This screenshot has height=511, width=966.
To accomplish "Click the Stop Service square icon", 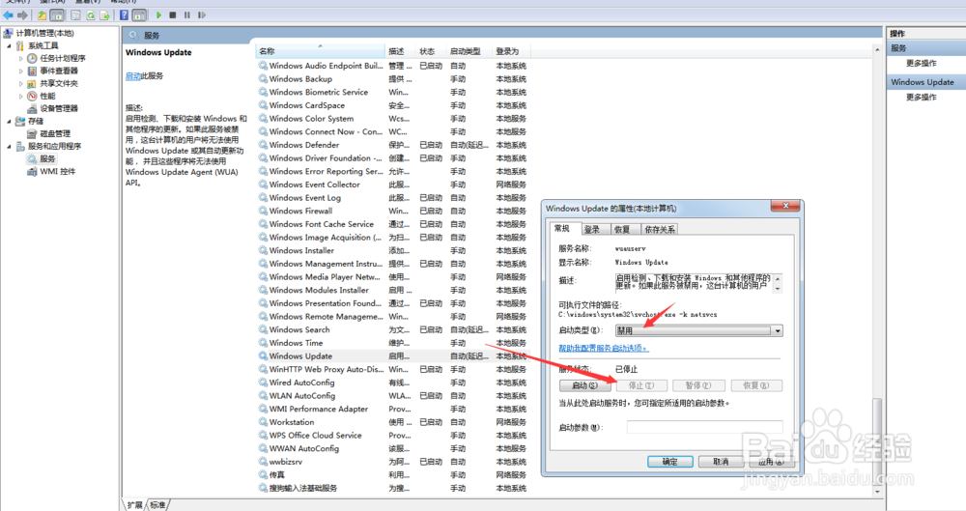I will (x=173, y=14).
